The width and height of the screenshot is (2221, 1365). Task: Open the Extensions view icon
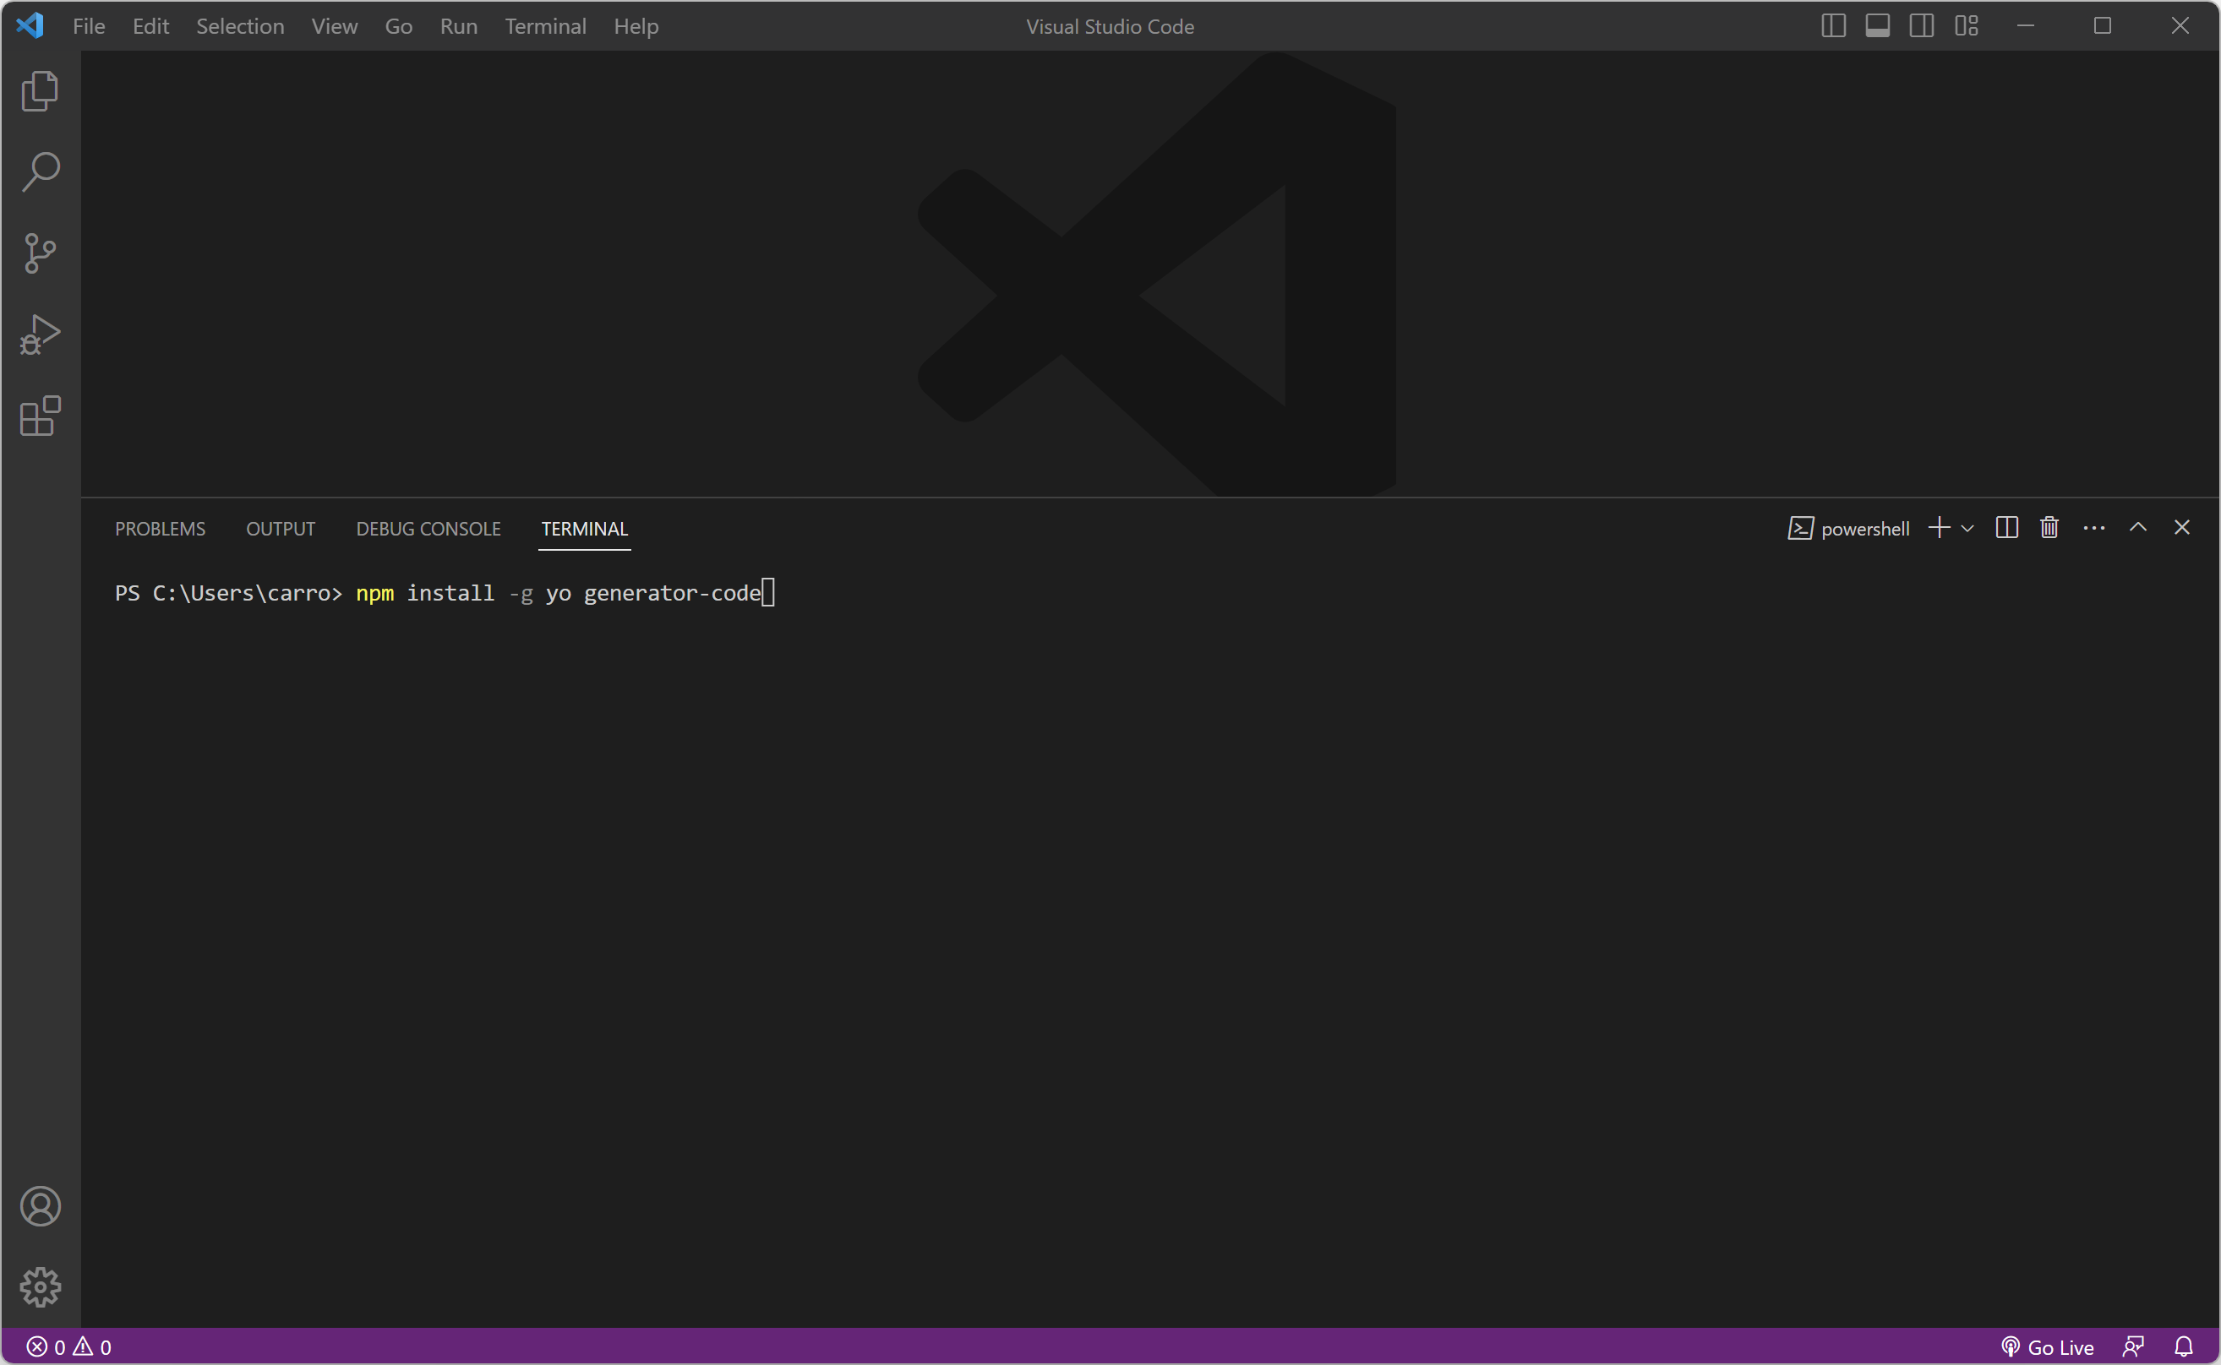[40, 416]
